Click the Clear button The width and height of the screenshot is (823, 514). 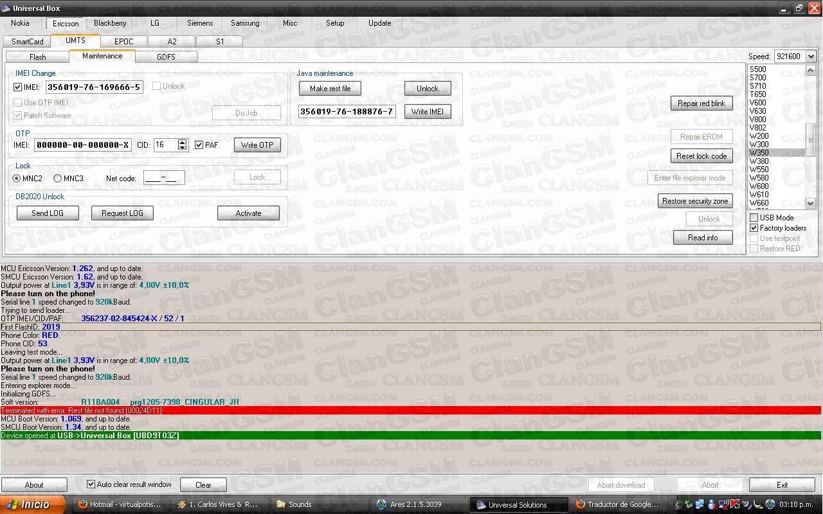[x=203, y=484]
